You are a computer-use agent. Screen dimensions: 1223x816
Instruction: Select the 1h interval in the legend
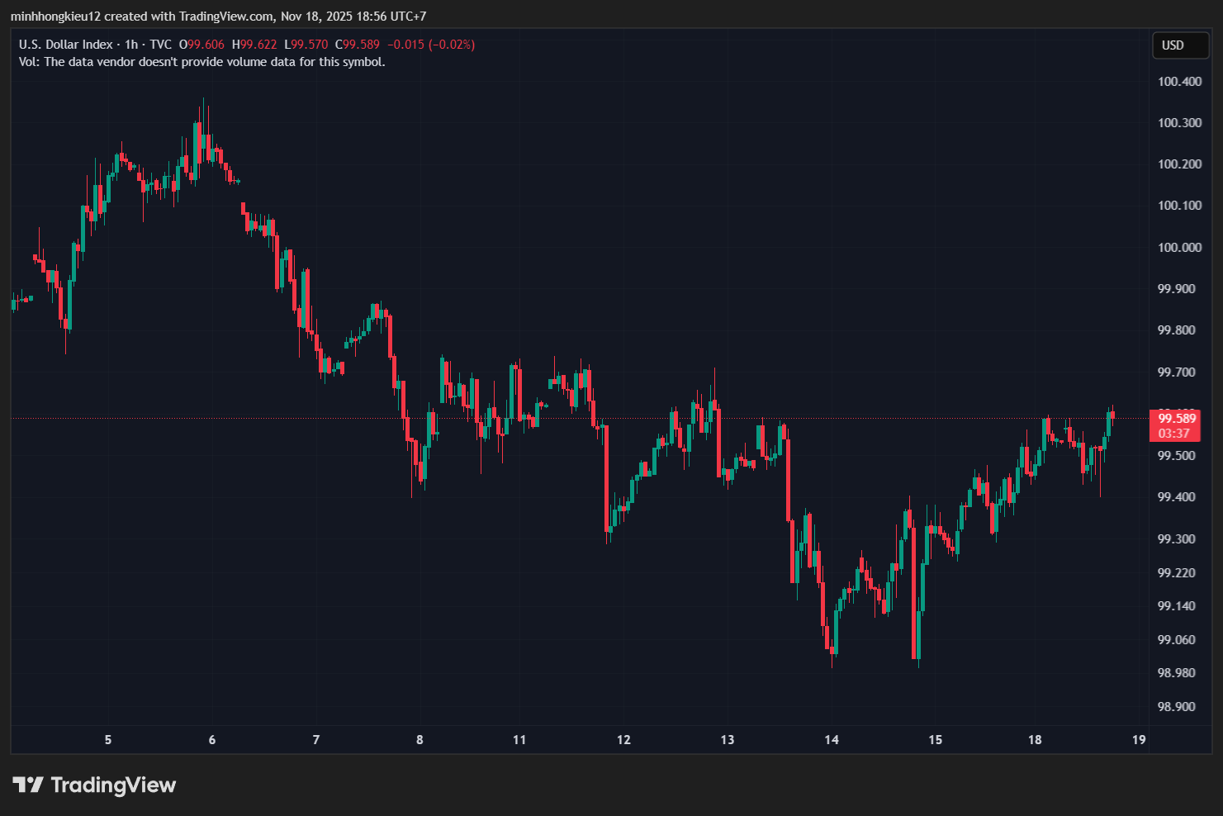pos(131,45)
